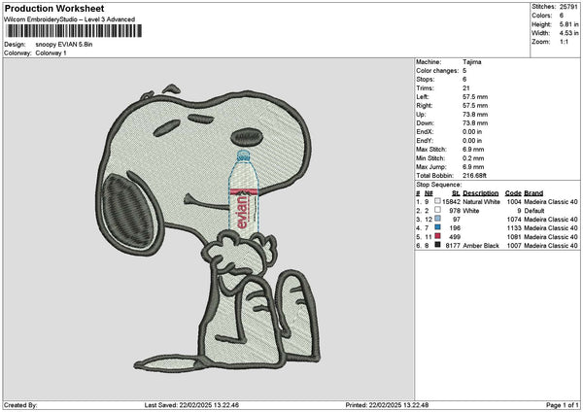Click the 'St.' column header

(456, 193)
